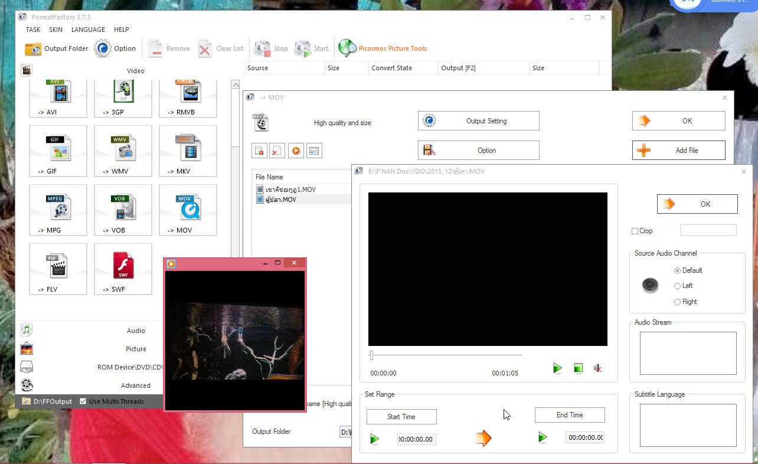Image resolution: width=758 pixels, height=464 pixels.
Task: Click the Convert State column header
Action: [403, 68]
